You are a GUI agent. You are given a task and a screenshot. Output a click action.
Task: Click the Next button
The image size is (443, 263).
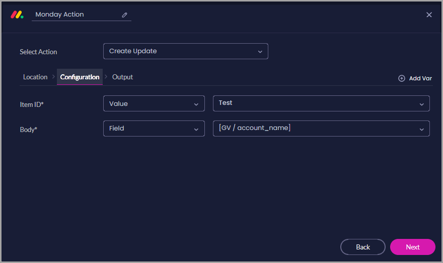click(412, 247)
